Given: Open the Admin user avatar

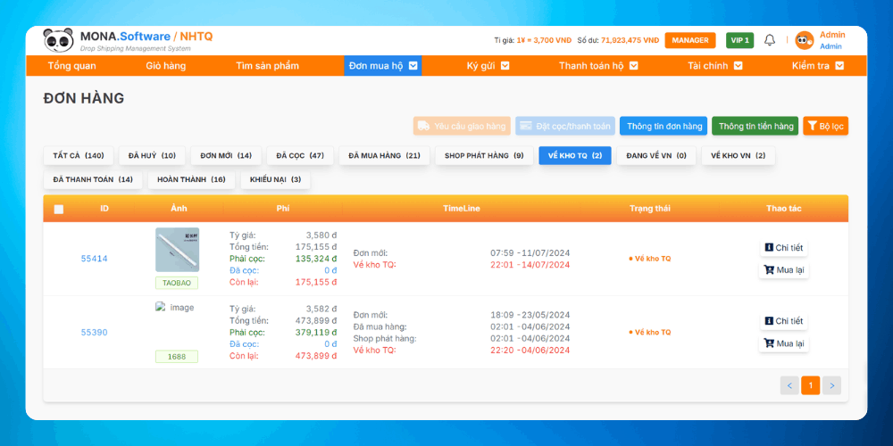Looking at the screenshot, I should (x=804, y=40).
